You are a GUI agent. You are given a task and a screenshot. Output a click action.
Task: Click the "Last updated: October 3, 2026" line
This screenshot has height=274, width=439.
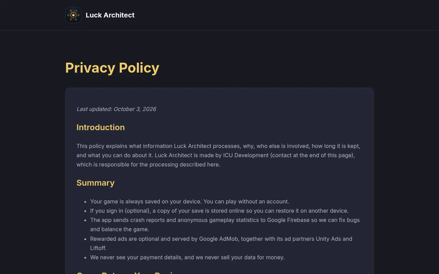point(116,109)
